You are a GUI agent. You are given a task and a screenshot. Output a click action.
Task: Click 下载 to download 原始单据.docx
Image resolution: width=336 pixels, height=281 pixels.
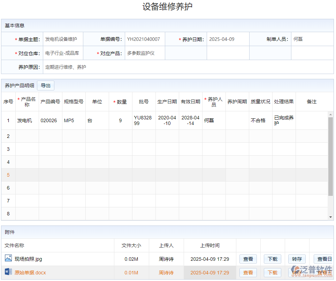(272, 273)
